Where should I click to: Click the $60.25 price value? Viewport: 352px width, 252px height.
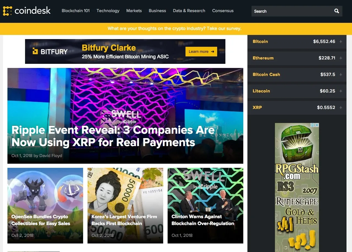point(328,91)
